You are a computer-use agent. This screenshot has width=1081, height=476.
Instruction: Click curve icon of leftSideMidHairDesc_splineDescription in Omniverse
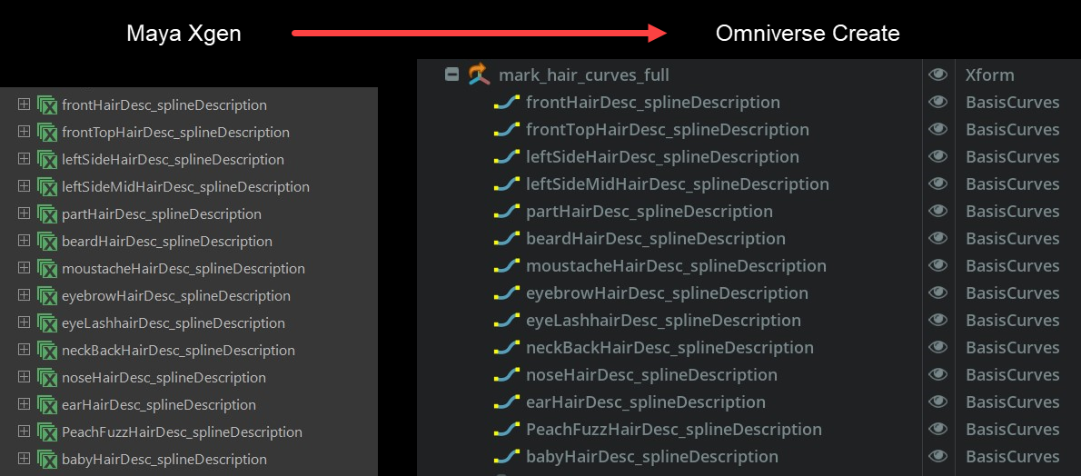tap(506, 184)
